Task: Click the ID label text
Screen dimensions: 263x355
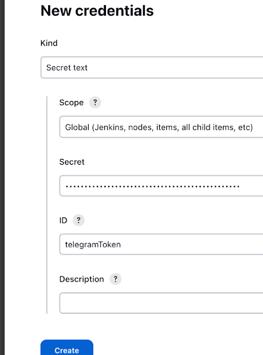Action: click(x=63, y=220)
